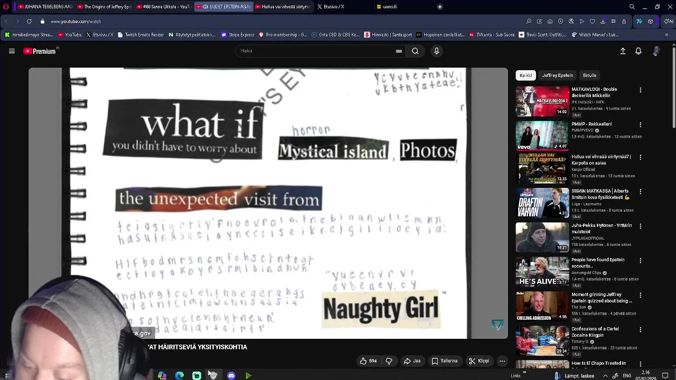Switch to The Origins of Jeffery Epstein tab

coord(104,7)
